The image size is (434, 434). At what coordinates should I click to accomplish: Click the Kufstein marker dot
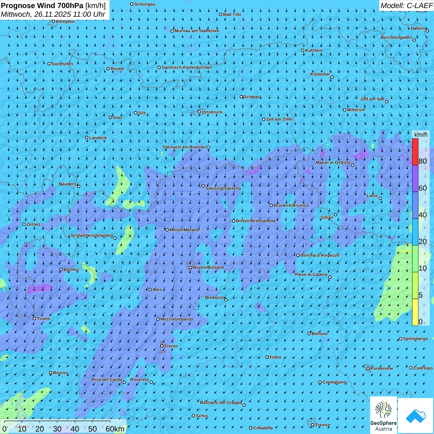(x=303, y=50)
